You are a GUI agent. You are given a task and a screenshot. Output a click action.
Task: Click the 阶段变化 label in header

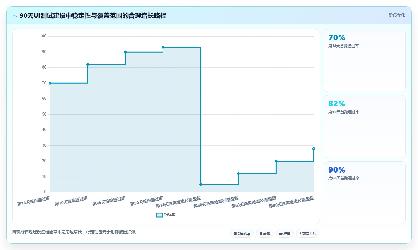(x=397, y=15)
